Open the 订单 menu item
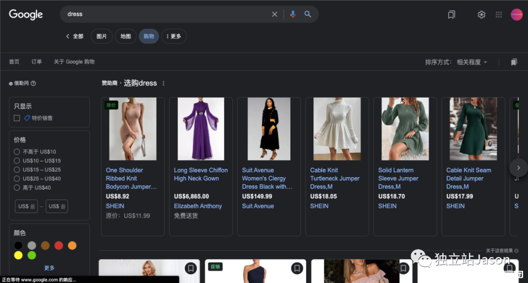The height and width of the screenshot is (283, 528). coord(36,61)
